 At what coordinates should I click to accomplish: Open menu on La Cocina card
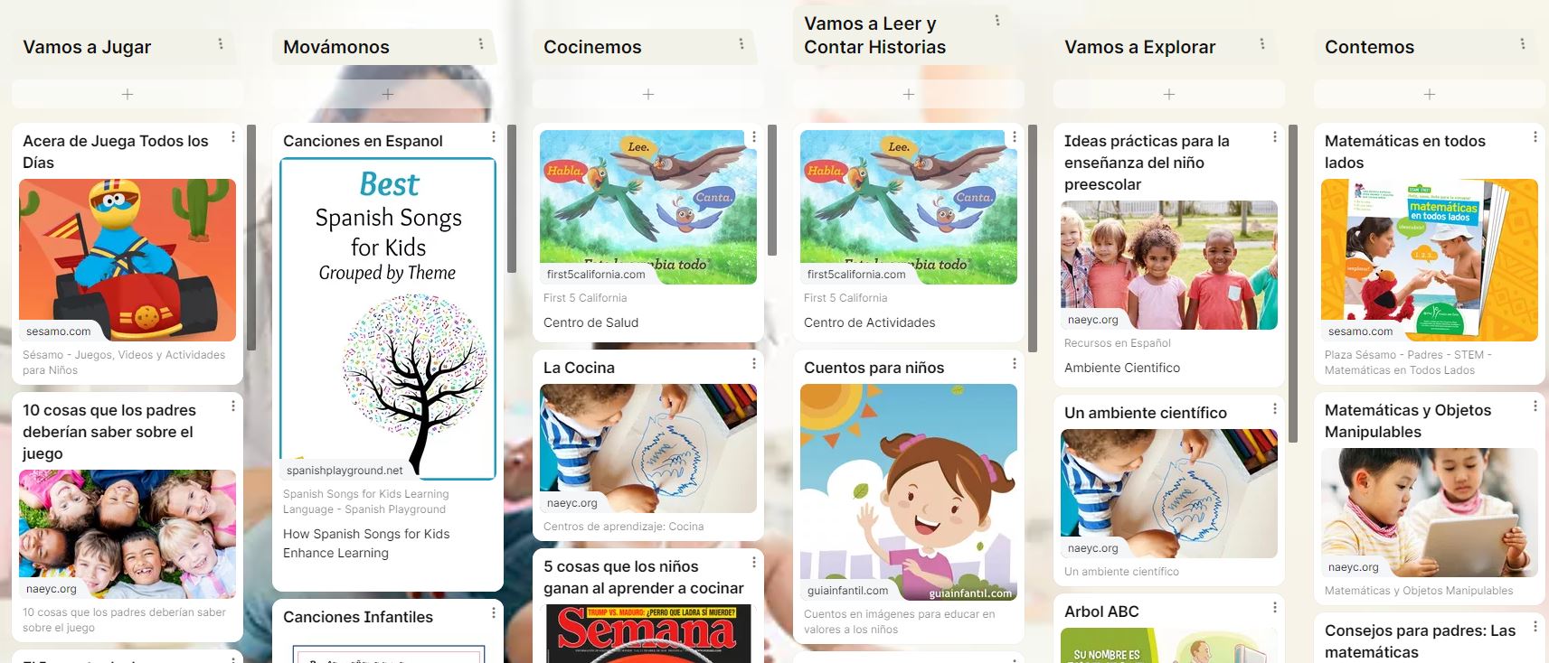754,363
